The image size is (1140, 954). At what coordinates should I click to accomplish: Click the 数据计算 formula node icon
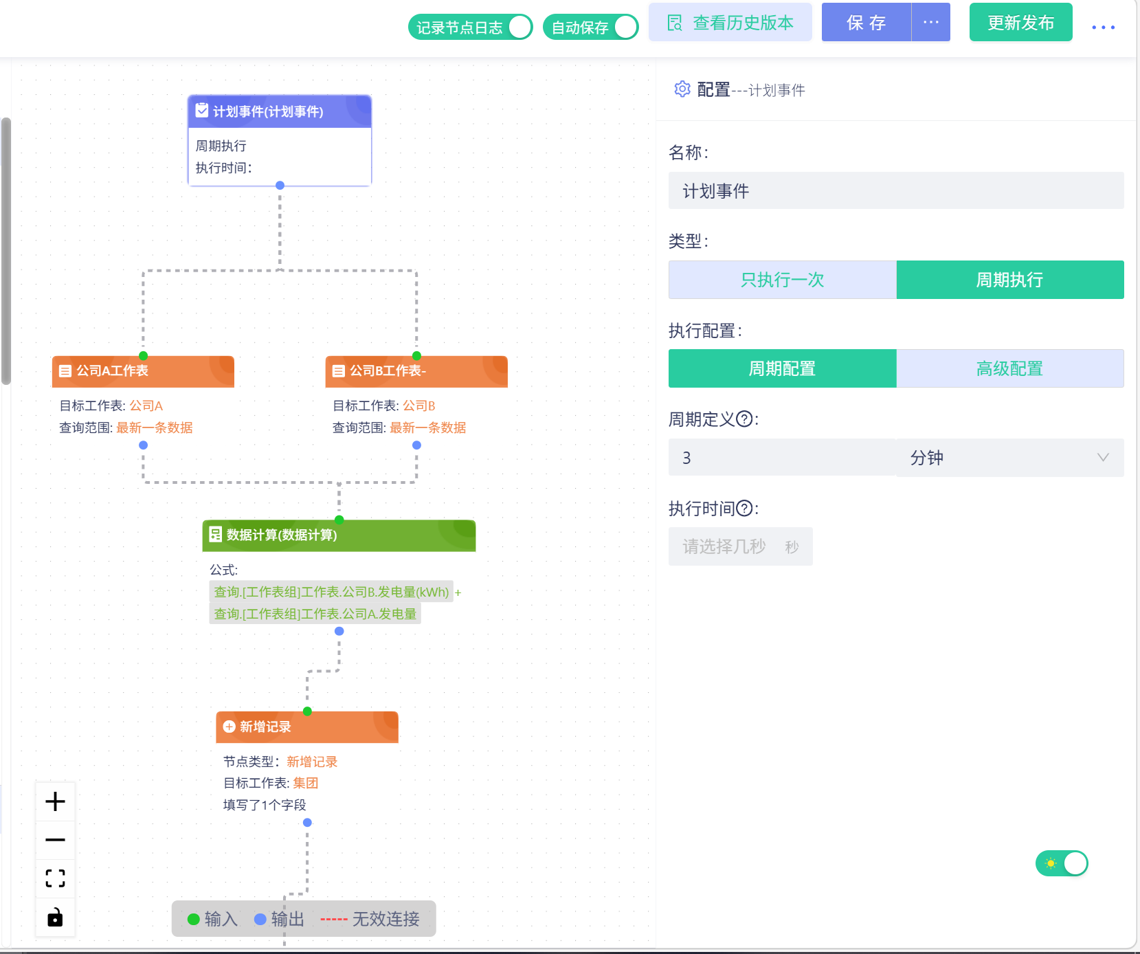(215, 535)
